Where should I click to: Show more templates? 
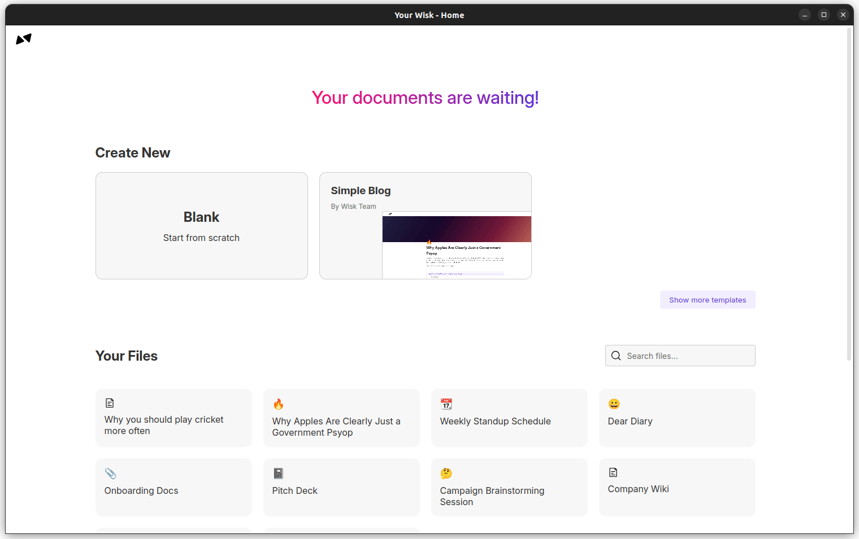click(x=707, y=300)
